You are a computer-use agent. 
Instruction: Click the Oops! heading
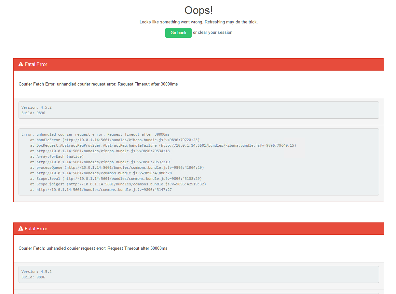coord(198,10)
